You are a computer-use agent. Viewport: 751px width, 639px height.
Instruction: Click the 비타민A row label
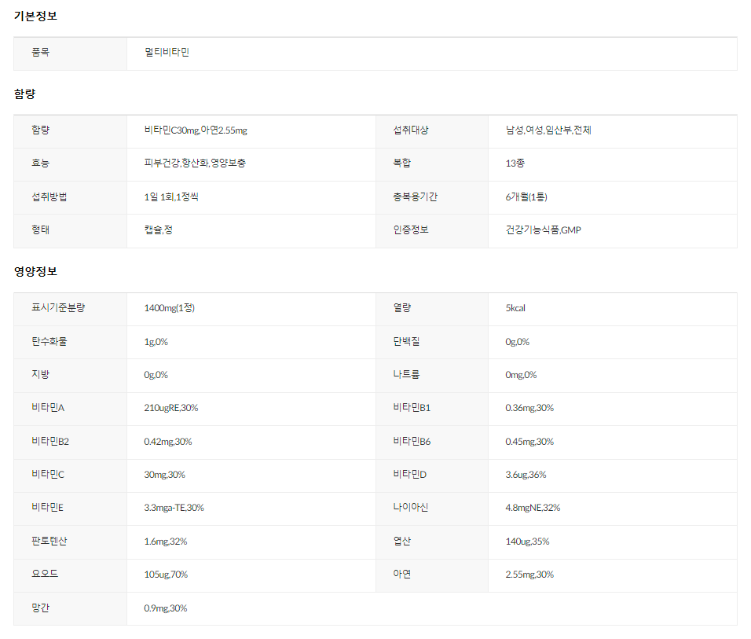(48, 408)
